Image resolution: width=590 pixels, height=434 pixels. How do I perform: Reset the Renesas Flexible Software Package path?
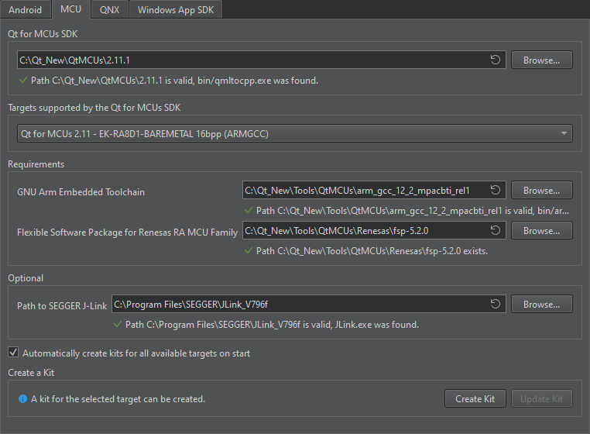[495, 230]
